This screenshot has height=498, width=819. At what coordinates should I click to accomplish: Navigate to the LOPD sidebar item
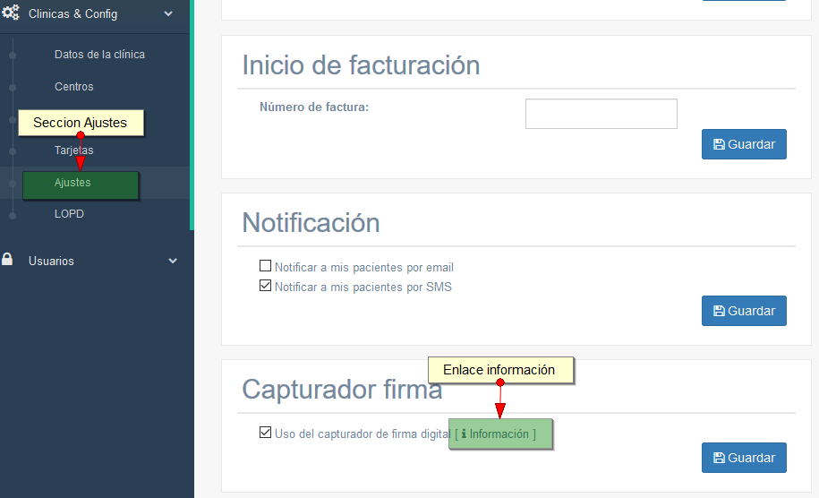tap(69, 214)
